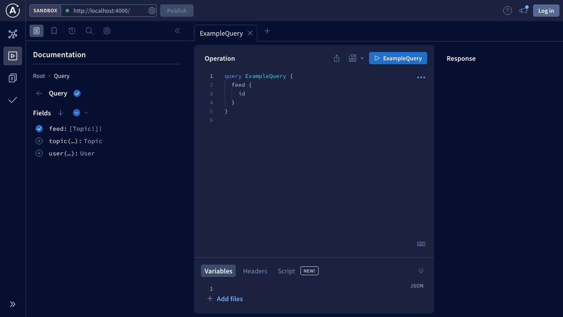The width and height of the screenshot is (563, 317).
Task: Add a new operation tab
Action: click(x=267, y=31)
